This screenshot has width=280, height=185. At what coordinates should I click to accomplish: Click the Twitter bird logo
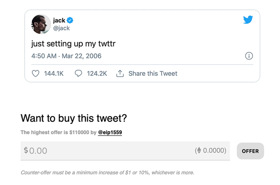pos(248,19)
